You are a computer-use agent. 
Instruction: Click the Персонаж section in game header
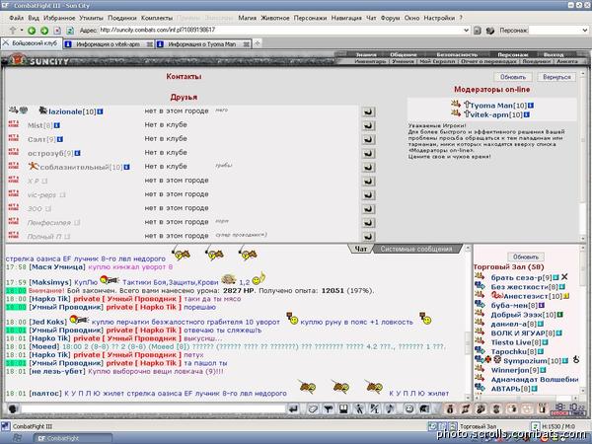click(x=512, y=54)
